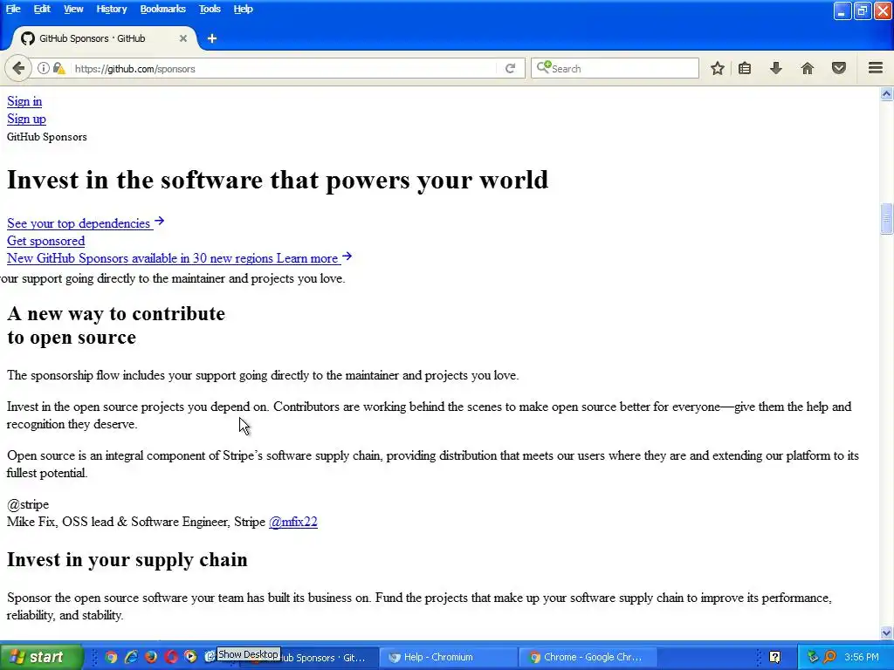Click the main 'Invest in the software' heading

(x=278, y=180)
